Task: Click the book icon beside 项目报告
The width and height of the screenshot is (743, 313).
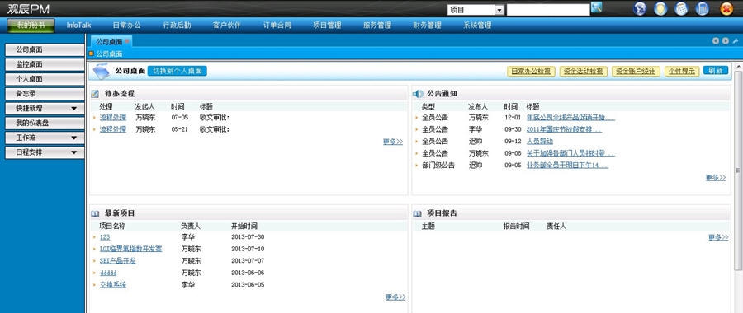Action: pyautogui.click(x=417, y=213)
